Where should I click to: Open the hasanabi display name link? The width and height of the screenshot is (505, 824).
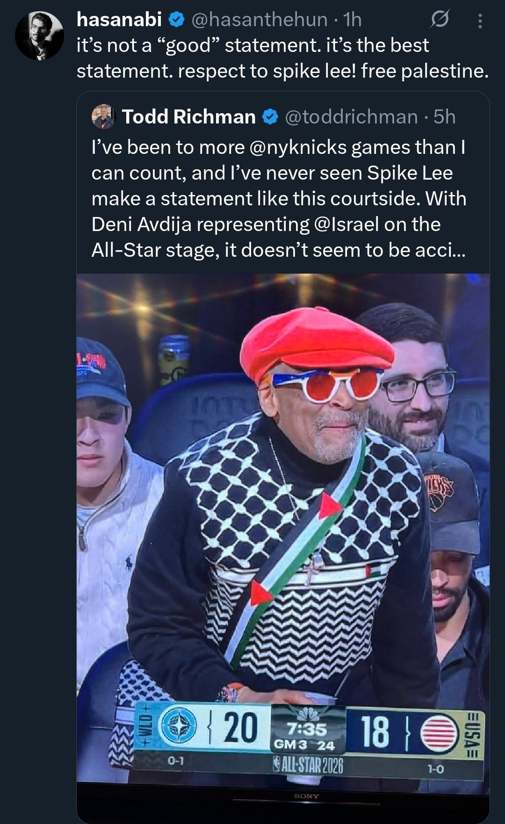(x=119, y=20)
